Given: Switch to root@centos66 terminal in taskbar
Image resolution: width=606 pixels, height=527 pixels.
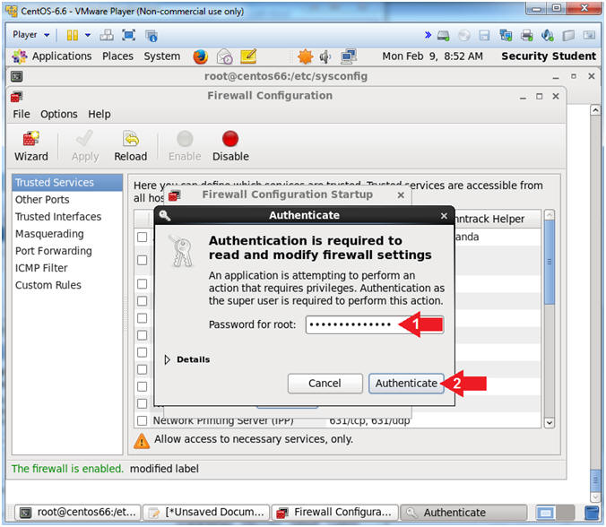Looking at the screenshot, I should pyautogui.click(x=78, y=513).
